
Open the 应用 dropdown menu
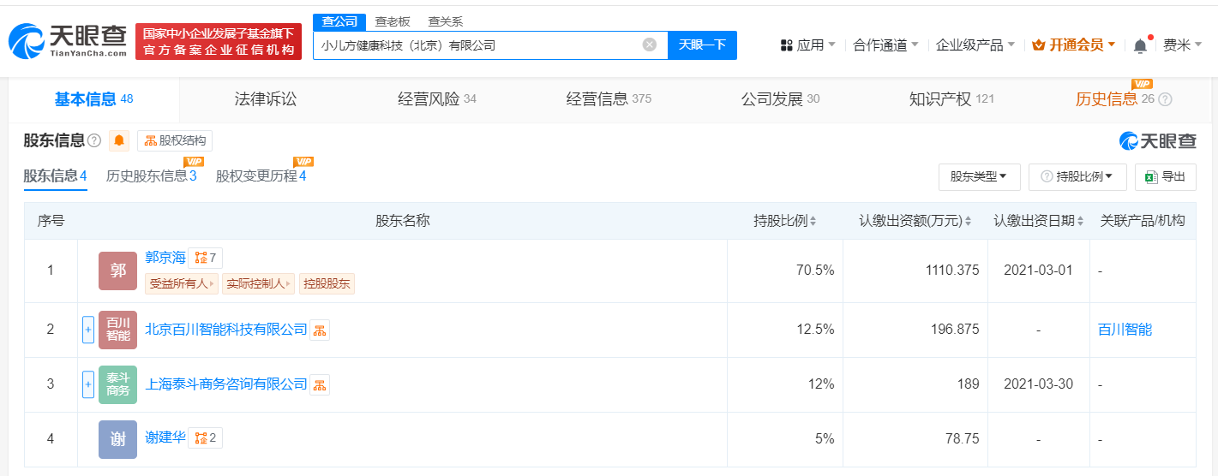[x=808, y=45]
